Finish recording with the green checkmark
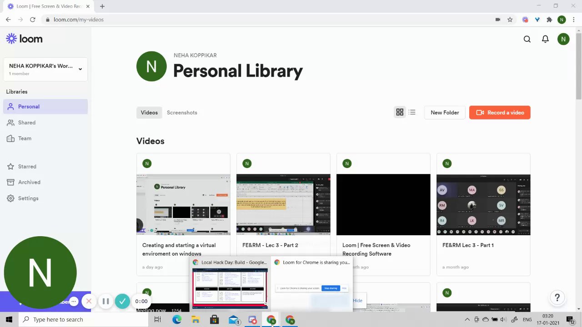 point(122,301)
